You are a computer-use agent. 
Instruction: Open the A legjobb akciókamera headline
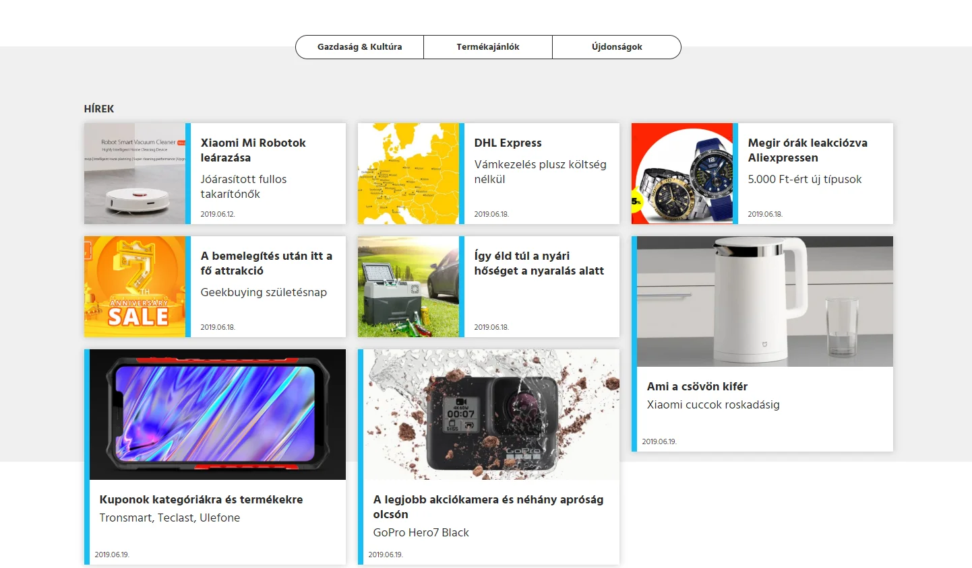pos(488,507)
